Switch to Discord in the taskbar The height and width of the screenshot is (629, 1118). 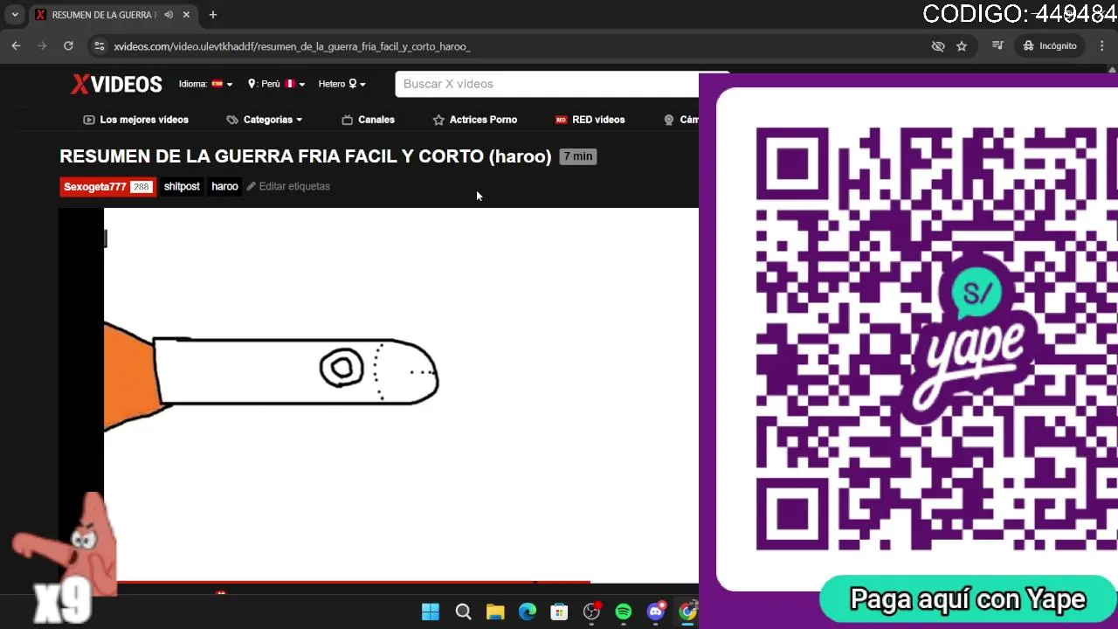click(x=656, y=612)
